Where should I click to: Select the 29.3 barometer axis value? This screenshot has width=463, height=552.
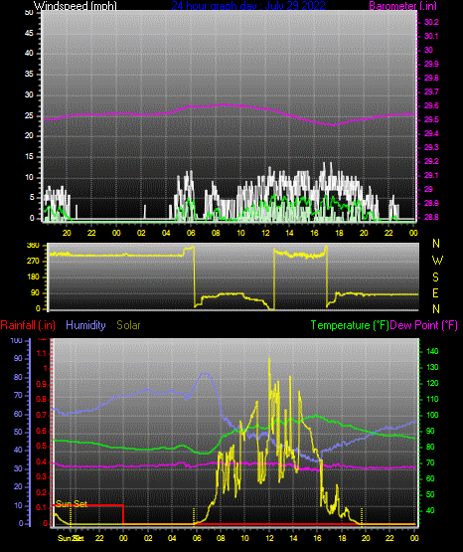click(x=431, y=147)
